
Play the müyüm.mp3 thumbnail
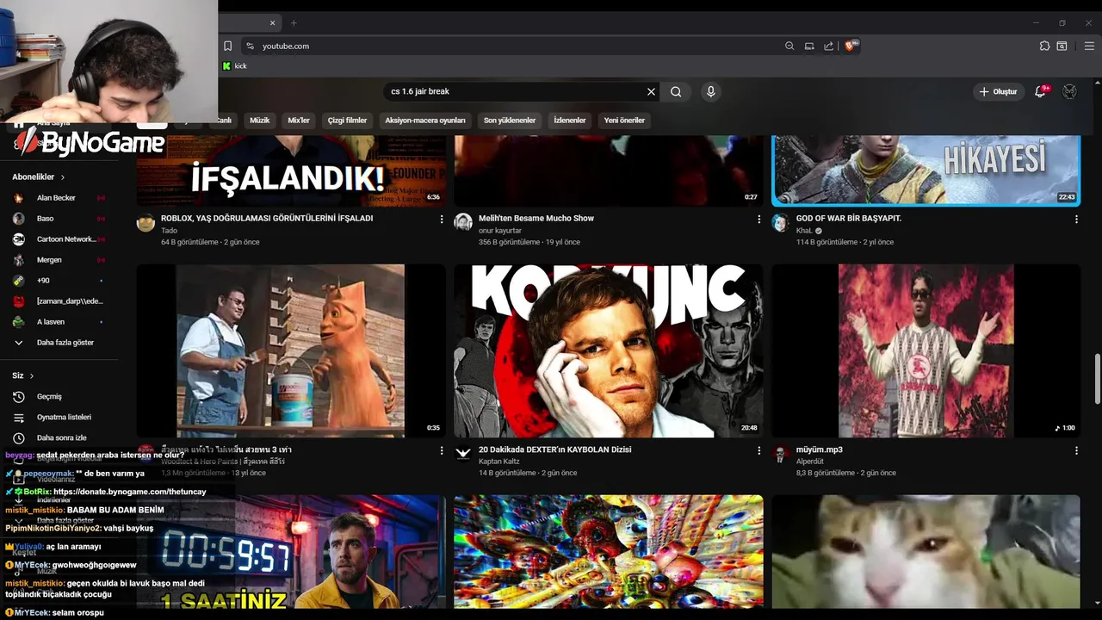[926, 350]
